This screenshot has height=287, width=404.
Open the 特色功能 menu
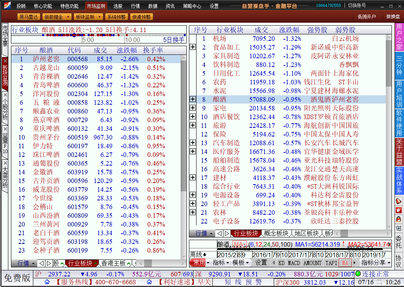[x=69, y=6]
